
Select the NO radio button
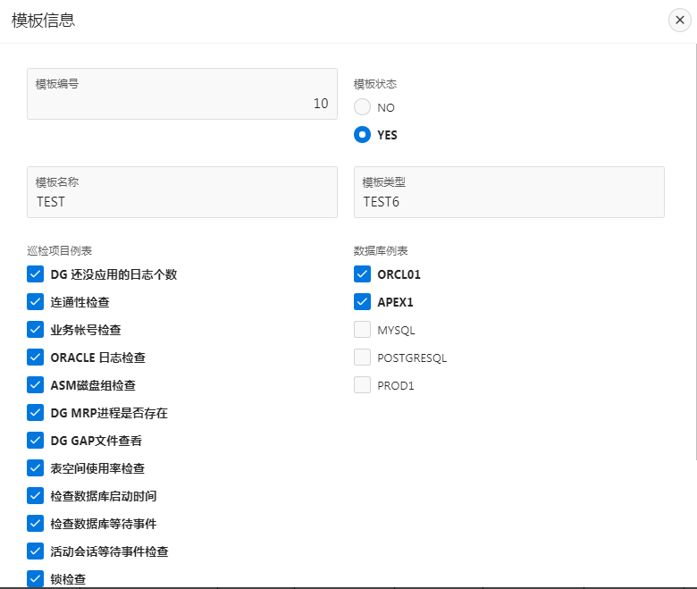point(362,107)
